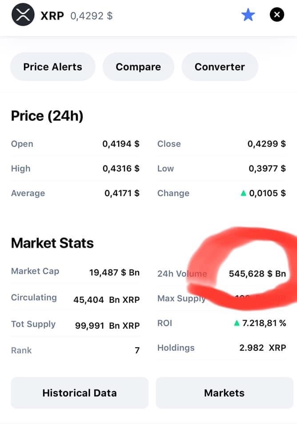Select the 24h Volume value
This screenshot has width=297, height=428.
point(257,273)
